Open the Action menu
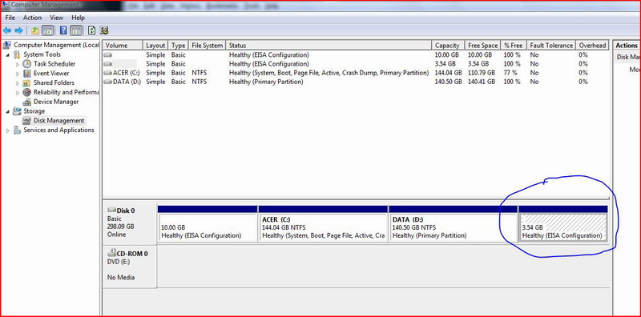The width and height of the screenshot is (641, 317). pos(32,18)
